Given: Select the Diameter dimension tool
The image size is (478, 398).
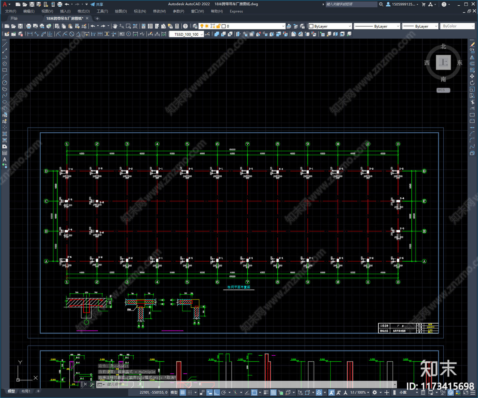Looking at the screenshot, I should tap(72, 34).
